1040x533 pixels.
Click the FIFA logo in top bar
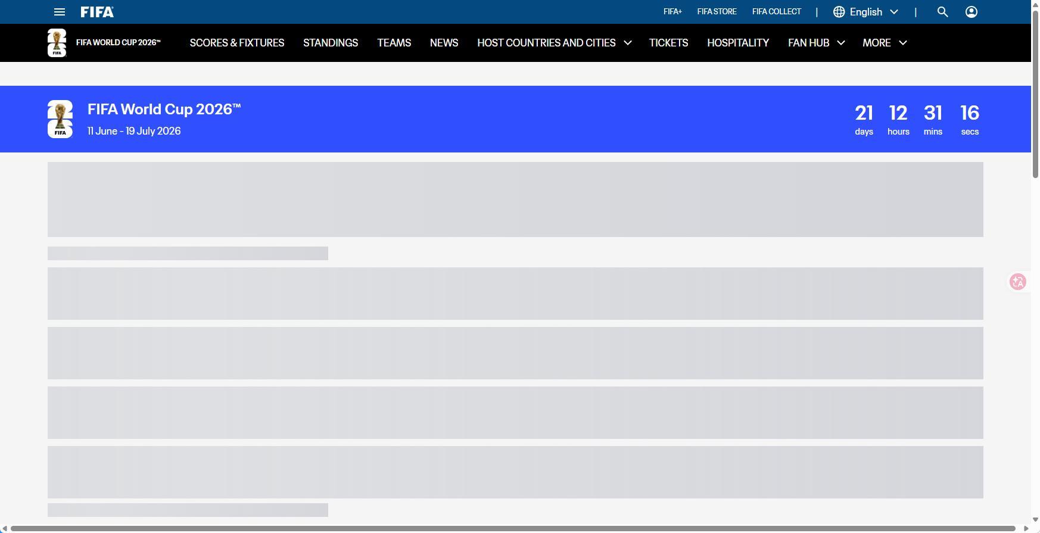point(97,12)
